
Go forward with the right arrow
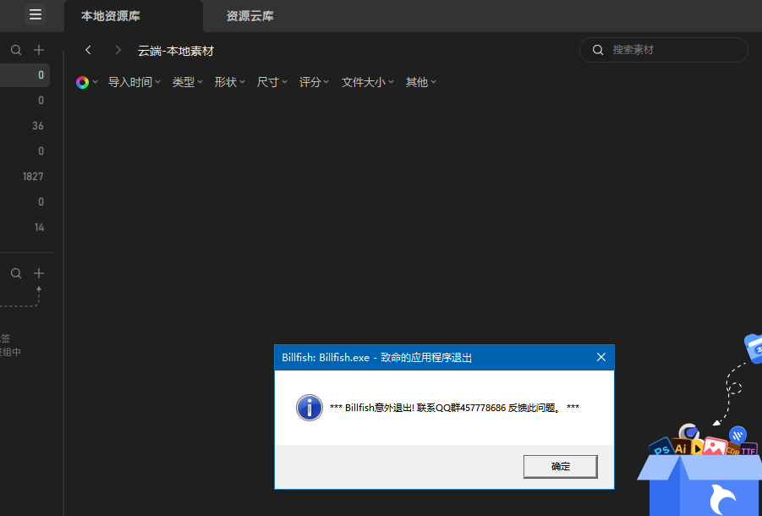pyautogui.click(x=118, y=50)
